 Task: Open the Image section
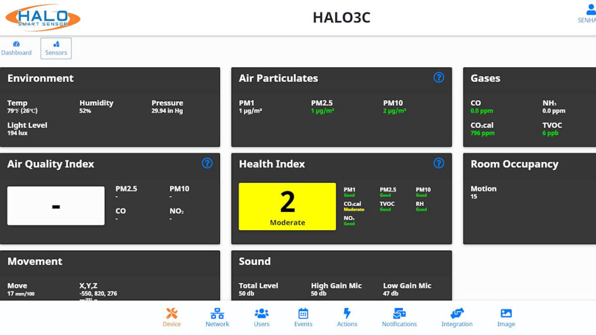coord(506,317)
